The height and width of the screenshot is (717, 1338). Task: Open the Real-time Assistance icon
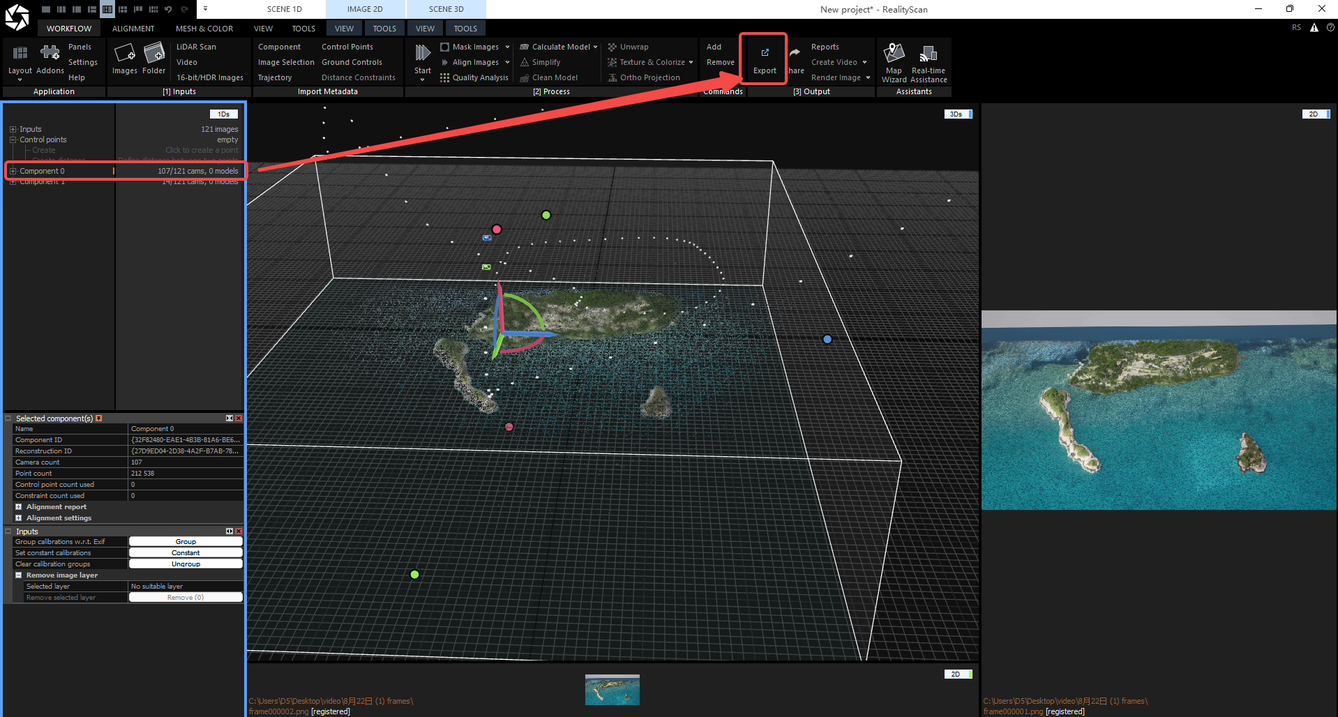(929, 54)
